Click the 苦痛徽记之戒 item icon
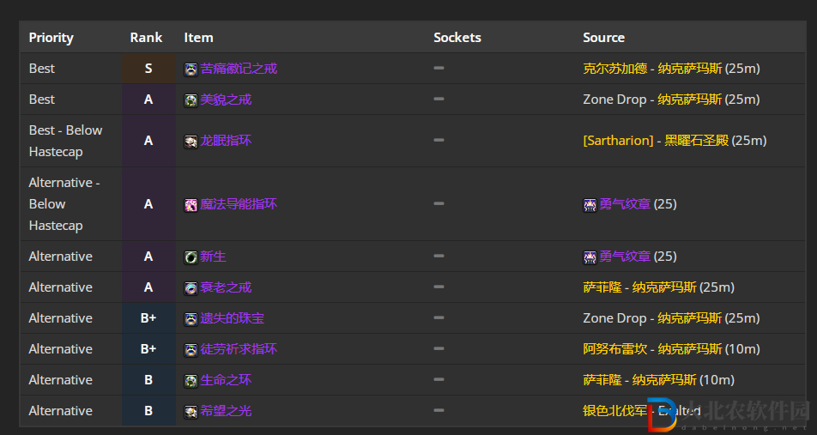Viewport: 817px width, 435px height. [191, 69]
